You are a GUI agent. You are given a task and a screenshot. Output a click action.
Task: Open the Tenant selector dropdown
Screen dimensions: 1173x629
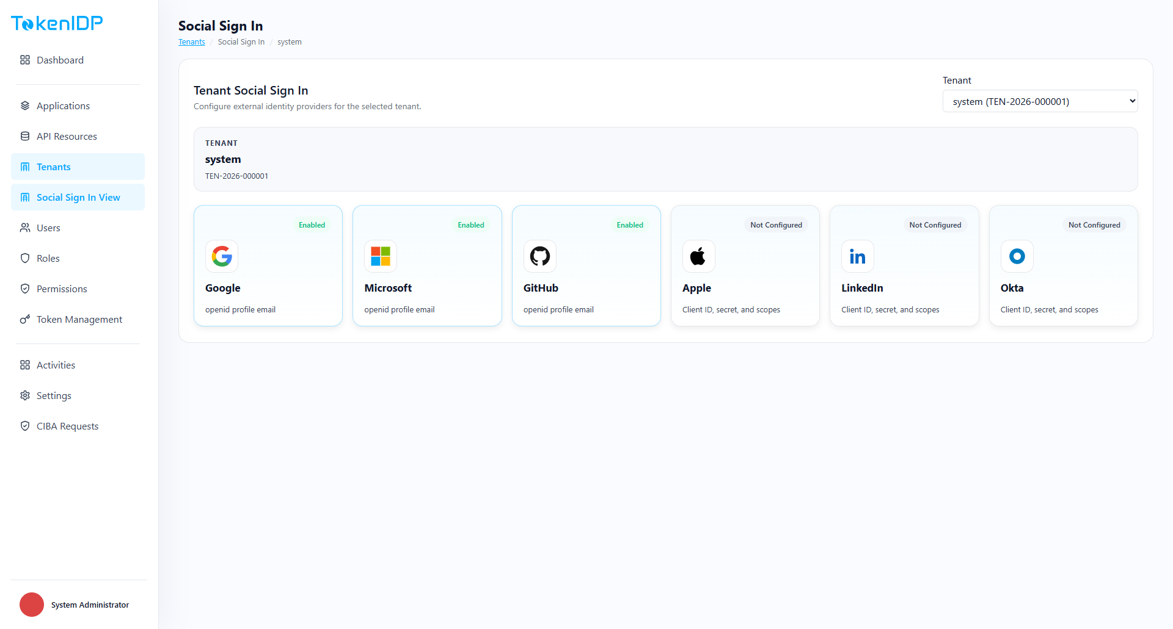(1040, 101)
